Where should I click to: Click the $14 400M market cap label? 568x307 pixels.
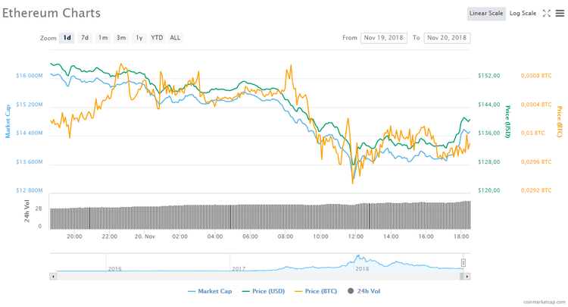coord(30,133)
